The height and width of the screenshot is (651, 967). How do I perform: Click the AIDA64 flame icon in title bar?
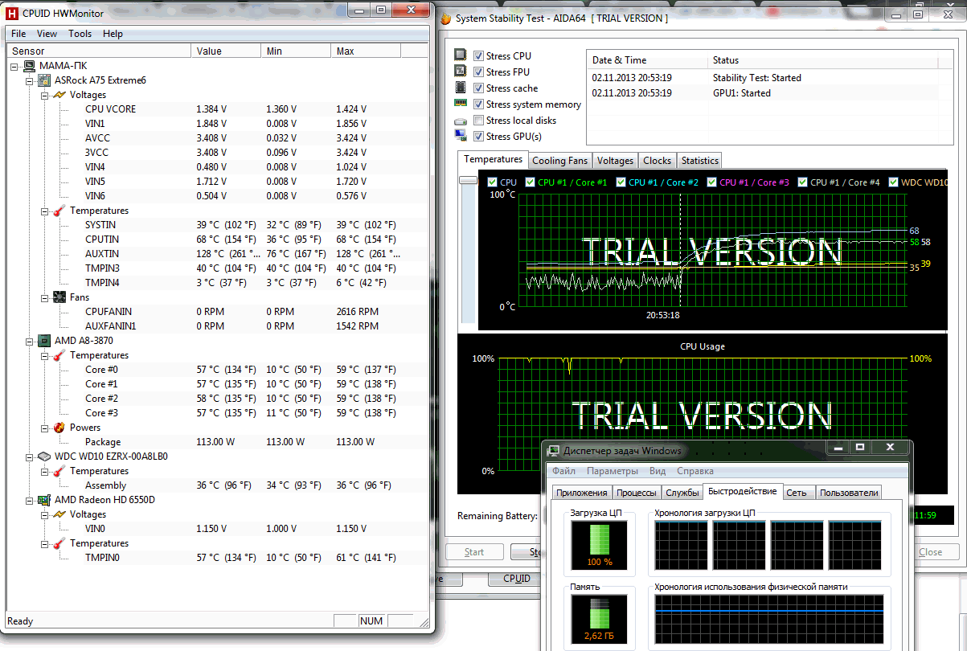click(446, 18)
